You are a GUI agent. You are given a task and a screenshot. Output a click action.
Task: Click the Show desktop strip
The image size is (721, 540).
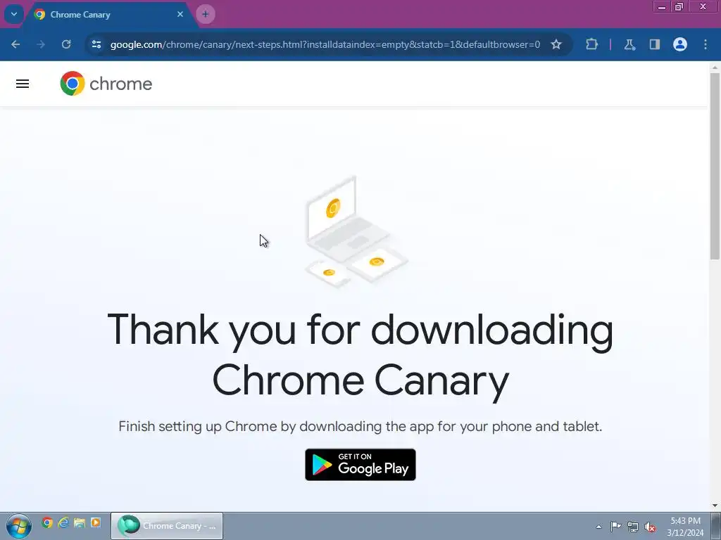click(716, 526)
